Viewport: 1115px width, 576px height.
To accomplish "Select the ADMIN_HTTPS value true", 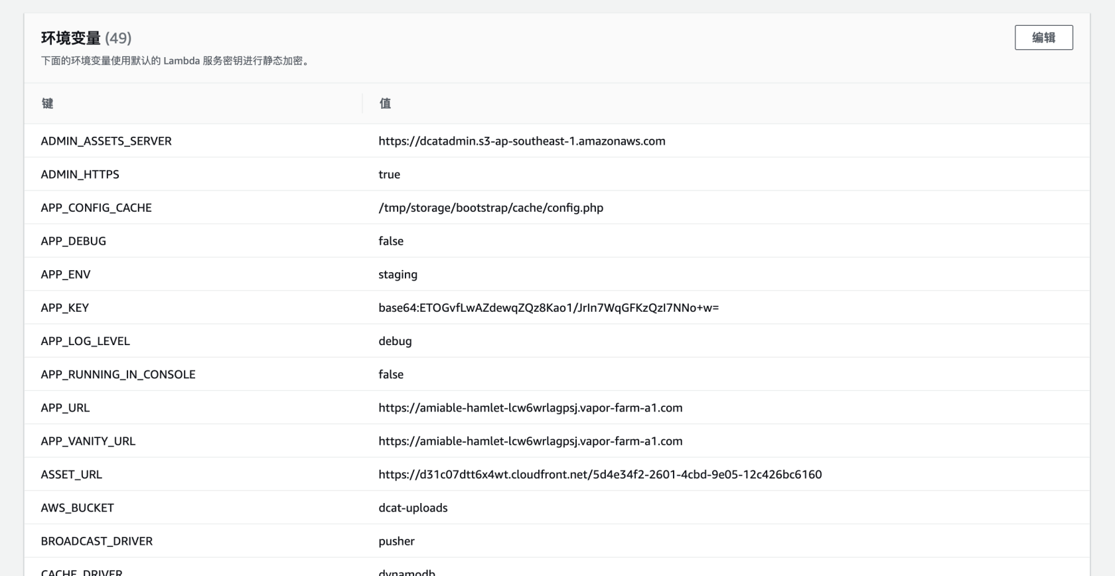I will coord(389,174).
